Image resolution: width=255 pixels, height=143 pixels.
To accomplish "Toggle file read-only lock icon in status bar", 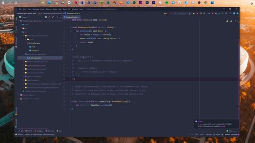I will [222, 135].
